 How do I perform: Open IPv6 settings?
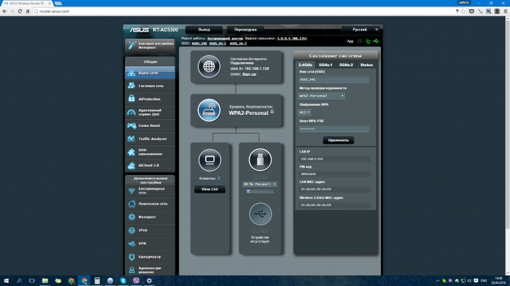click(150, 231)
